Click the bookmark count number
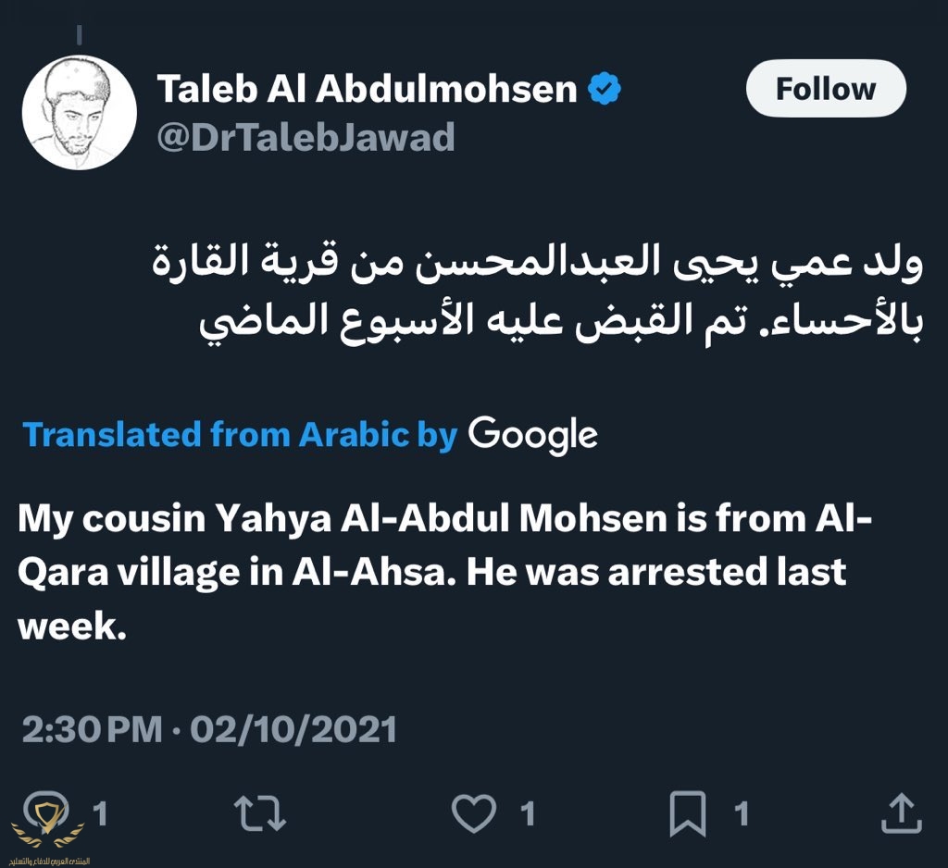The height and width of the screenshot is (868, 948). (x=741, y=814)
